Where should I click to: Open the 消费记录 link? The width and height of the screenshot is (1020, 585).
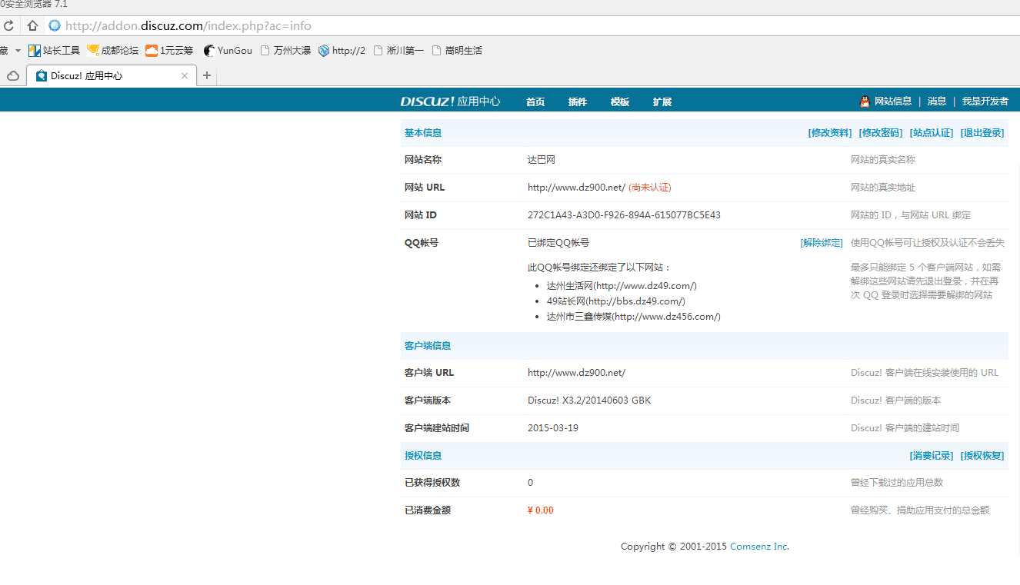[x=932, y=456]
